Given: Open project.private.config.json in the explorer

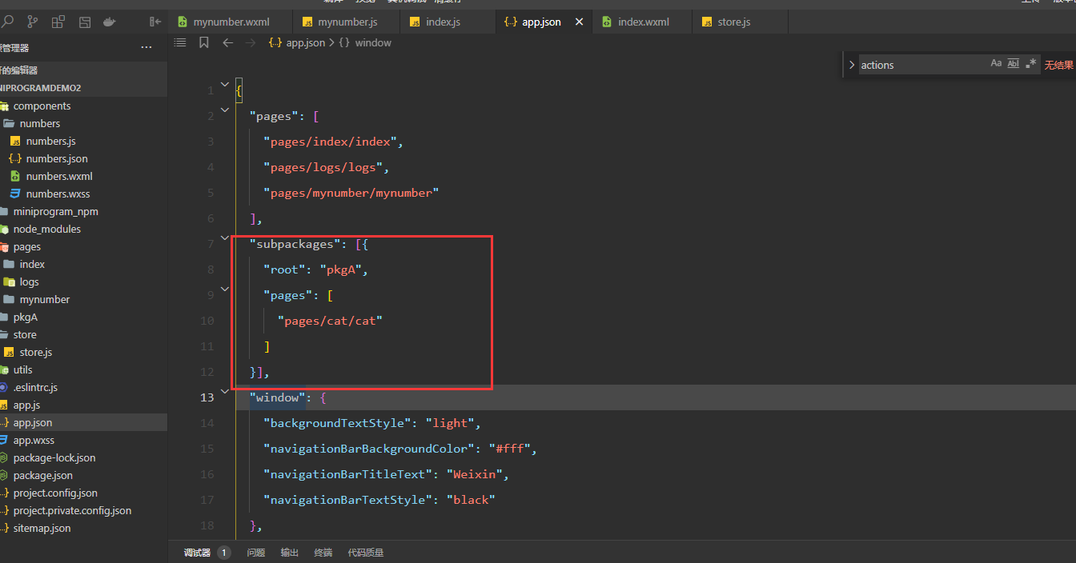Looking at the screenshot, I should 83,510.
